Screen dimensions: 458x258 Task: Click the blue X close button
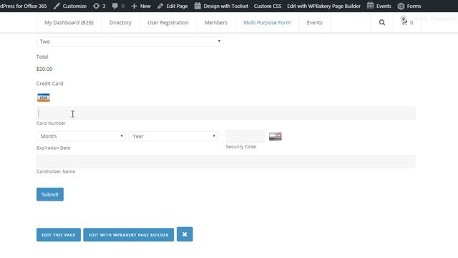click(x=185, y=234)
